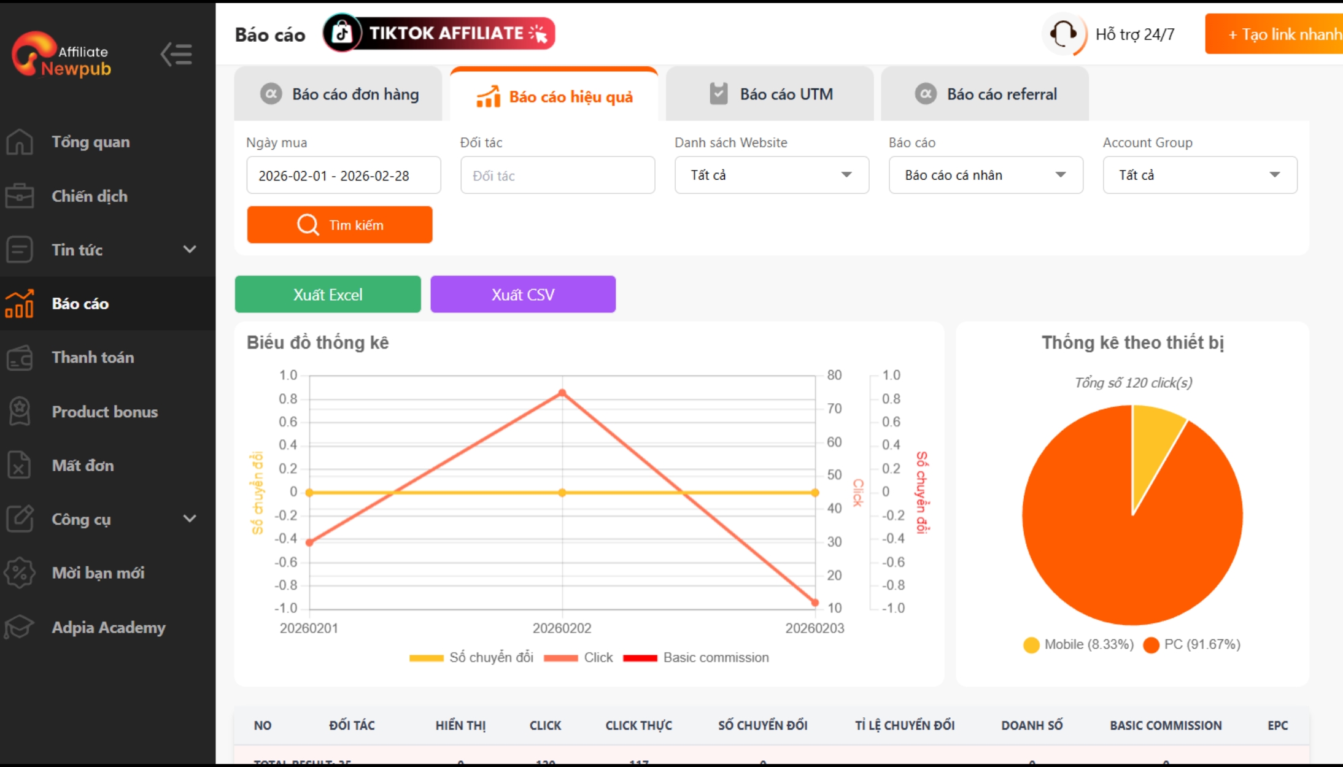Click the Product bonus badge icon
The image size is (1343, 767).
click(20, 411)
